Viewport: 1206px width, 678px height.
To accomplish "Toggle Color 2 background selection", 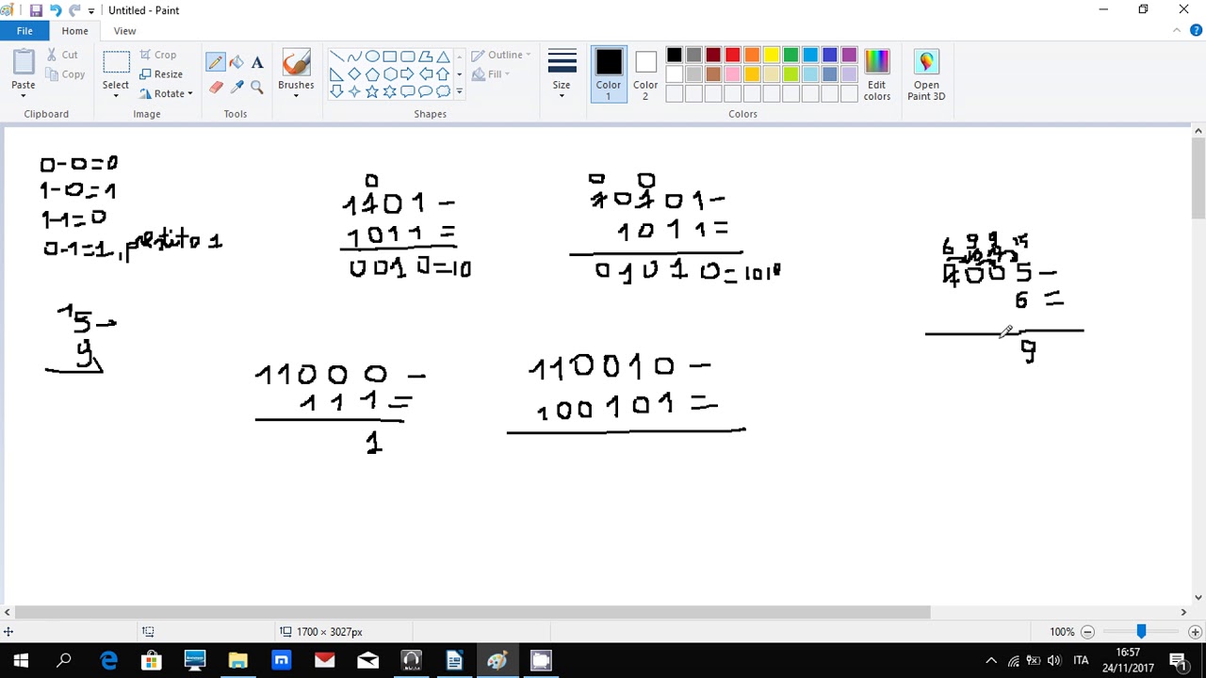I will pyautogui.click(x=645, y=74).
